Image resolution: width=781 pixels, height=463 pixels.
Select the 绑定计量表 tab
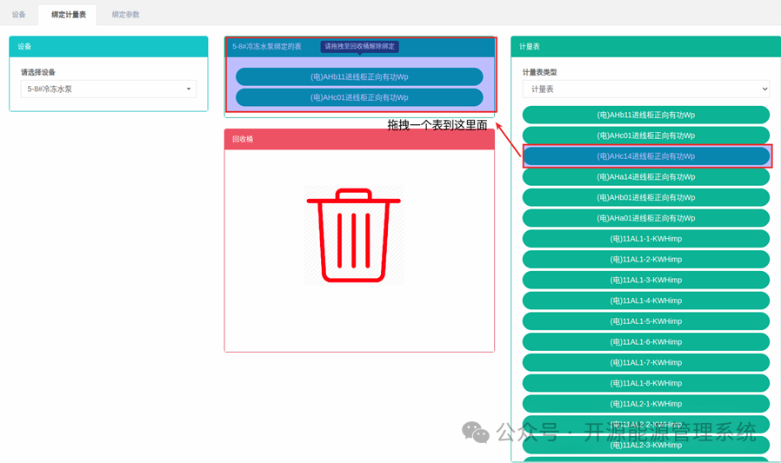coord(68,15)
